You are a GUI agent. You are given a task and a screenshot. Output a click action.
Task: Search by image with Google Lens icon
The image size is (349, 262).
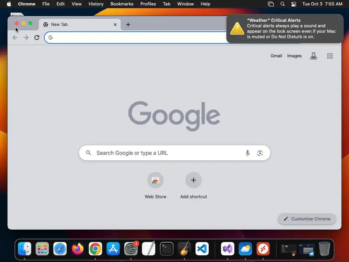(x=260, y=153)
